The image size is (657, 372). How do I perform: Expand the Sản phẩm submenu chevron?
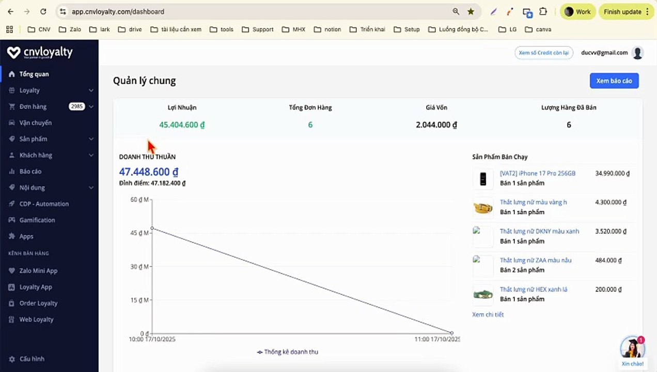coord(91,139)
